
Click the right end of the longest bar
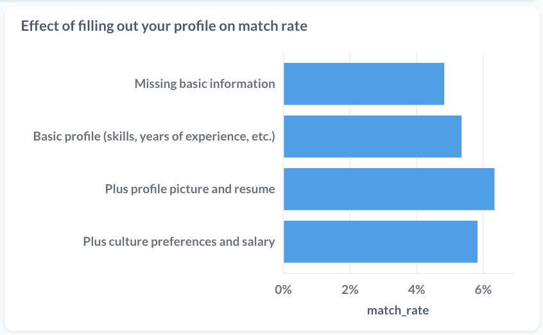click(x=492, y=189)
